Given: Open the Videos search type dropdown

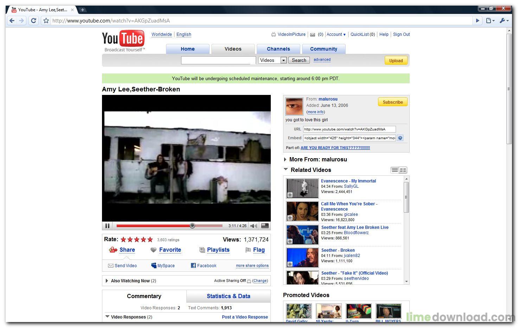Looking at the screenshot, I should [283, 60].
